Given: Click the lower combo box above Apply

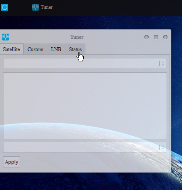Looking at the screenshot, I should point(85,147).
